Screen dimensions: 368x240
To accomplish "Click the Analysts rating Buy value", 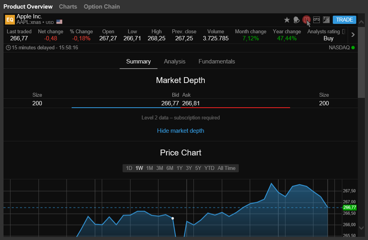I will (x=328, y=38).
